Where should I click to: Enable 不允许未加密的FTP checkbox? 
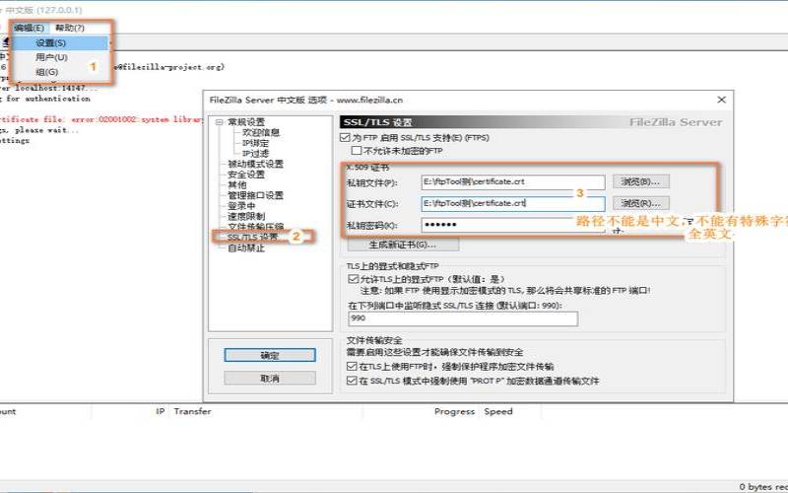point(357,151)
